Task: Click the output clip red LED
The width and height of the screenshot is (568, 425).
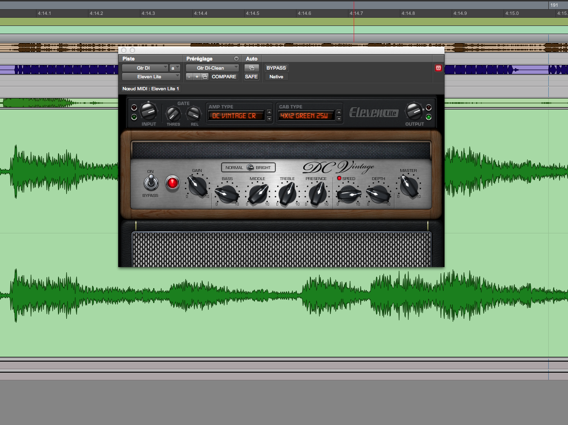Action: 429,107
